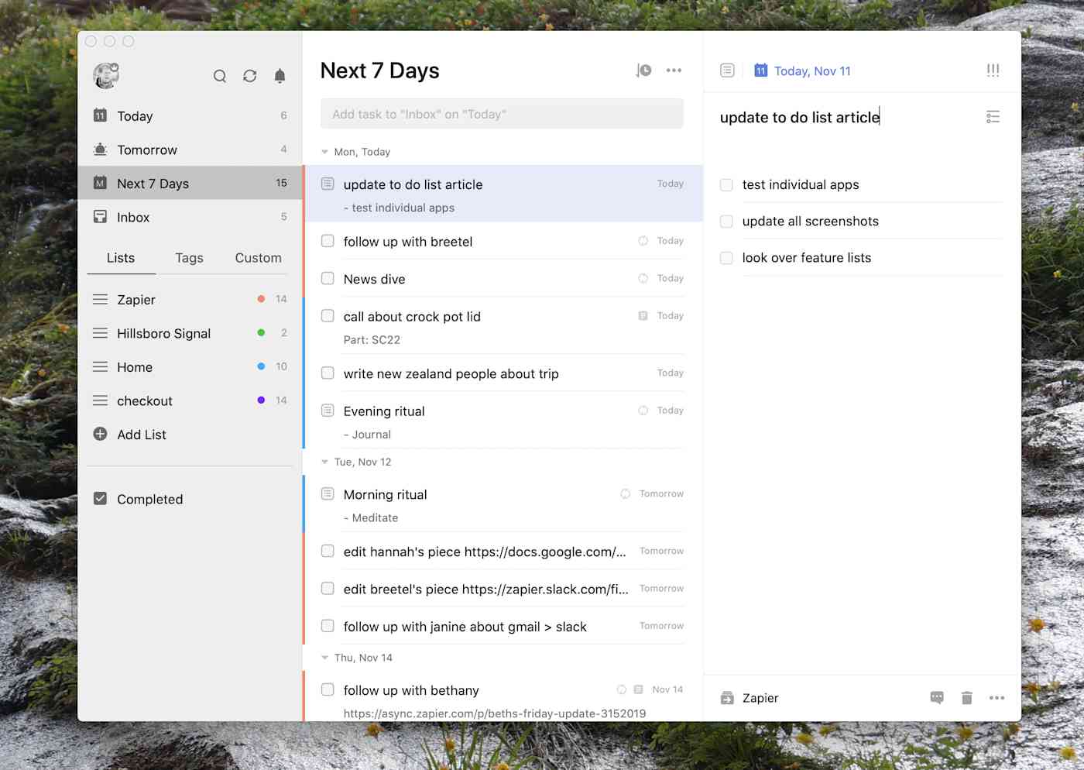Screen dimensions: 1084x770
Task: Select the Next 7 Days view
Action: (x=190, y=184)
